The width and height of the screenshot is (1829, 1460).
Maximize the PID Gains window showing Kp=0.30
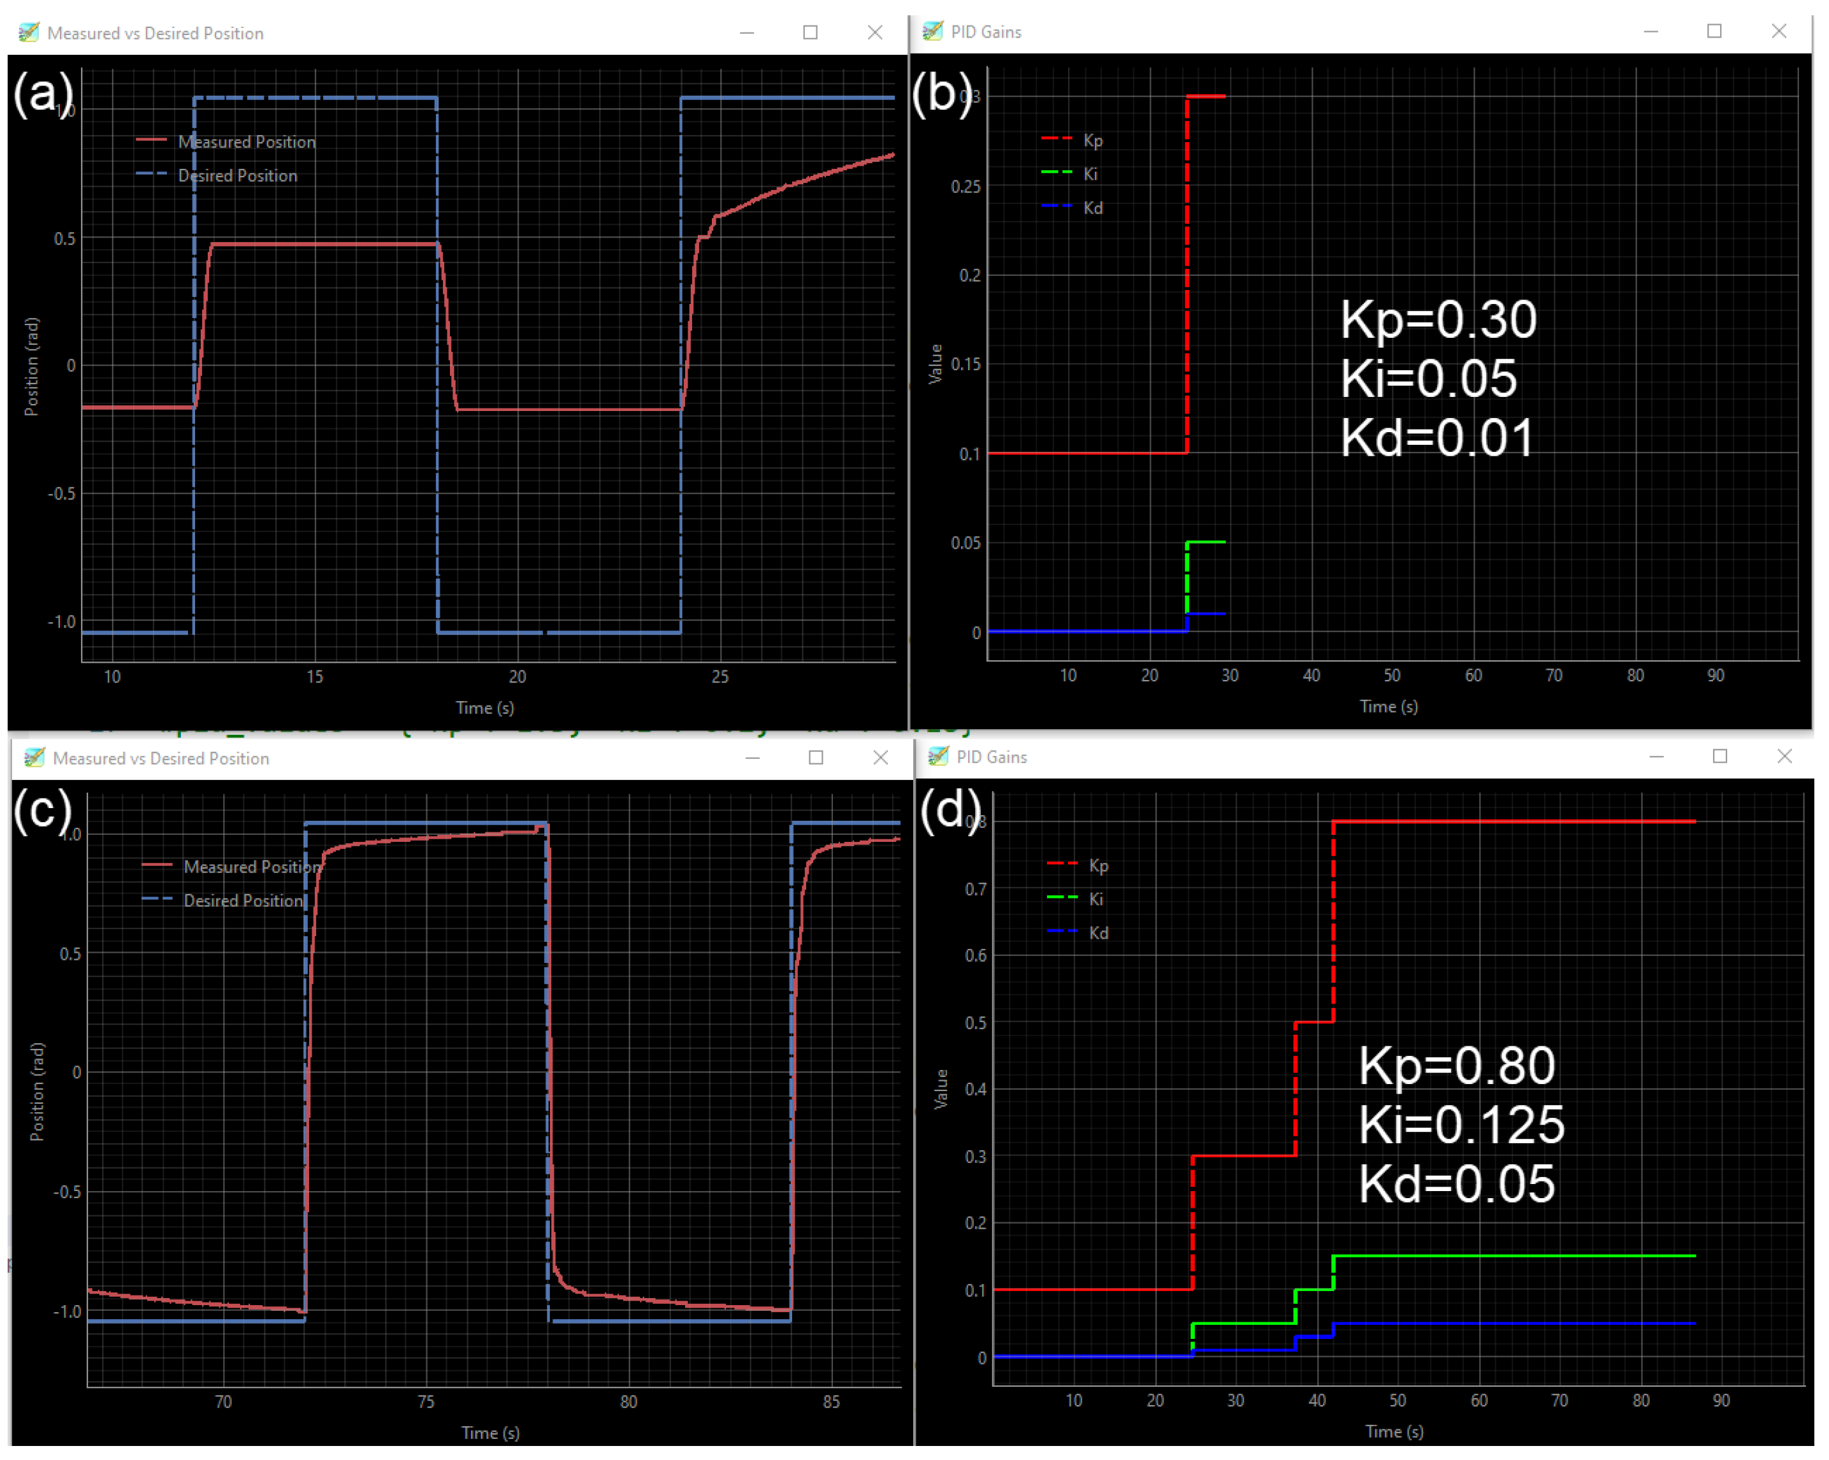click(x=1714, y=31)
